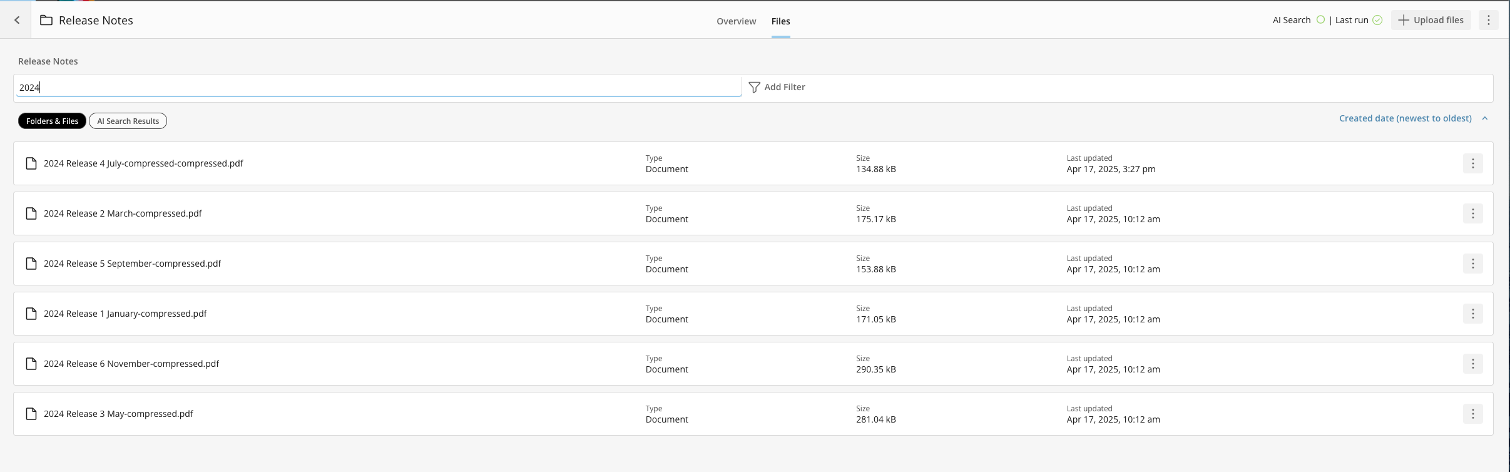The height and width of the screenshot is (472, 1510).
Task: Click document icon of 2024 Release 5 September file
Action: pyautogui.click(x=31, y=264)
